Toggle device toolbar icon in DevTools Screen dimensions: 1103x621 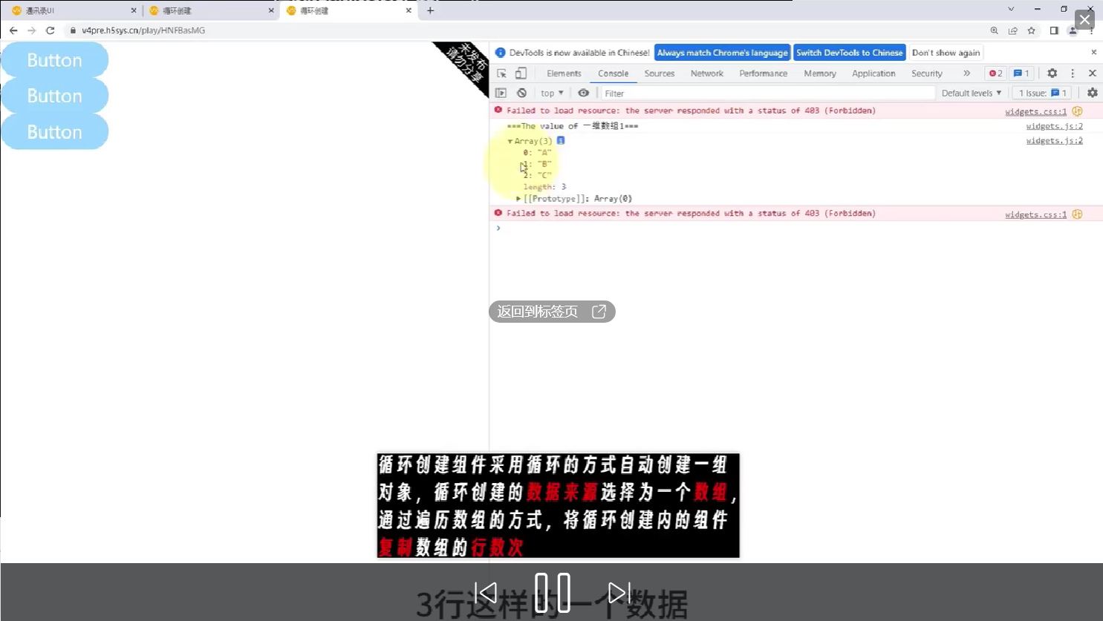[521, 73]
